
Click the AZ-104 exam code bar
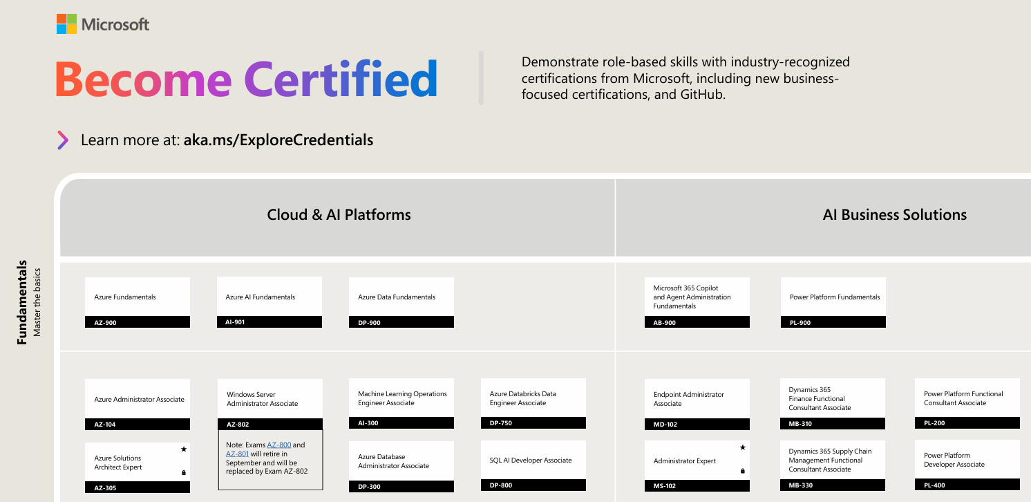[x=138, y=425]
